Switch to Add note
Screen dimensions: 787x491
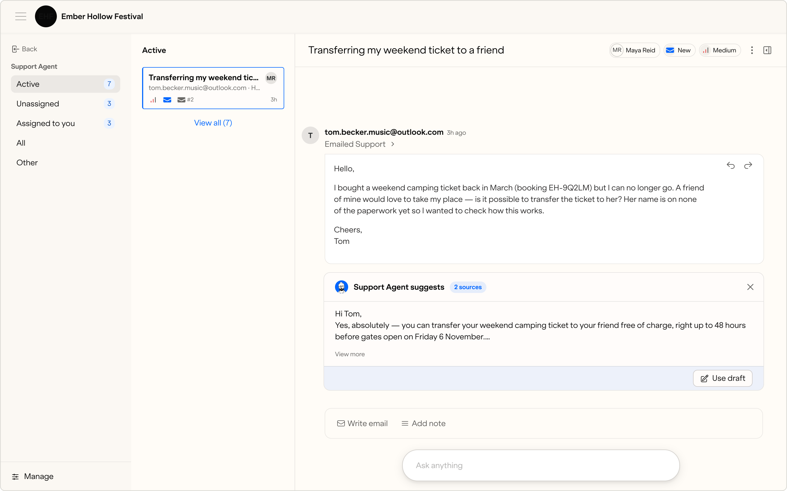423,423
